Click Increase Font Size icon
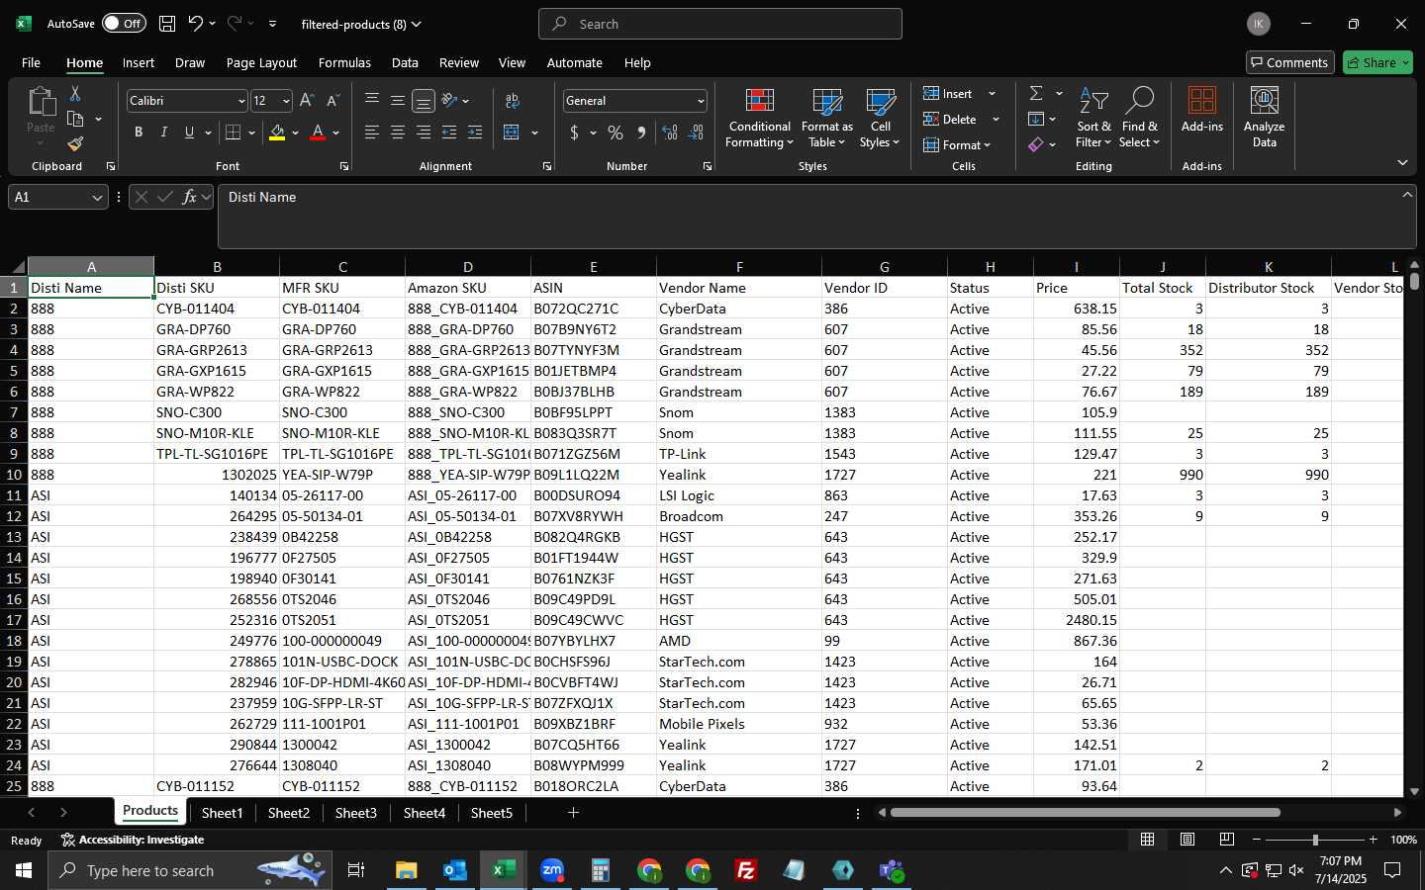This screenshot has width=1425, height=890. [x=307, y=101]
